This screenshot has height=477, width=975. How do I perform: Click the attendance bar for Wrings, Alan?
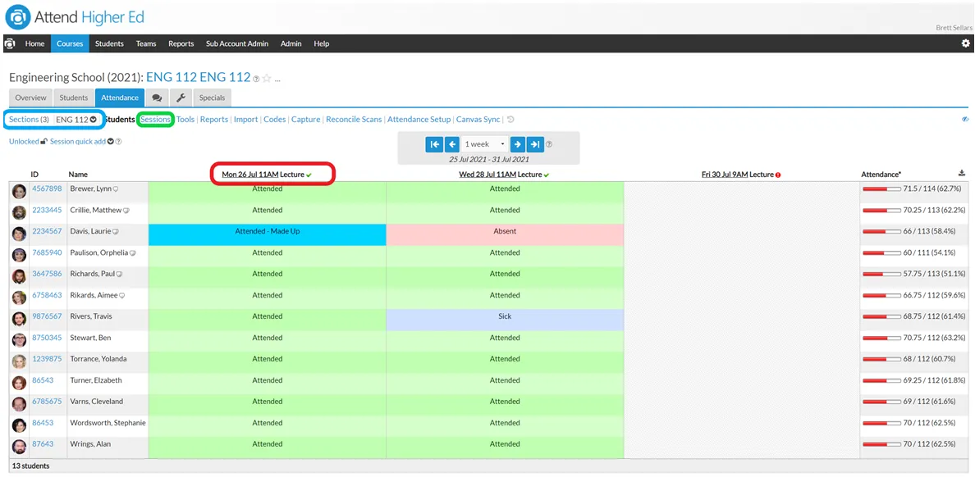point(881,444)
